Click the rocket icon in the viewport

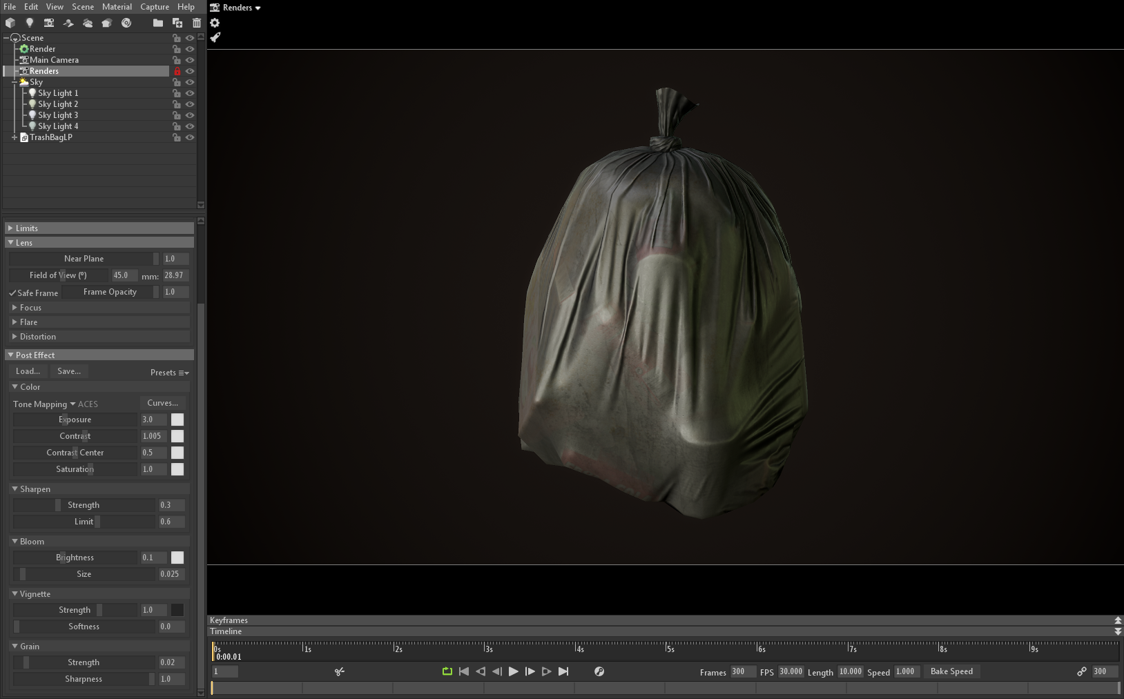[215, 37]
